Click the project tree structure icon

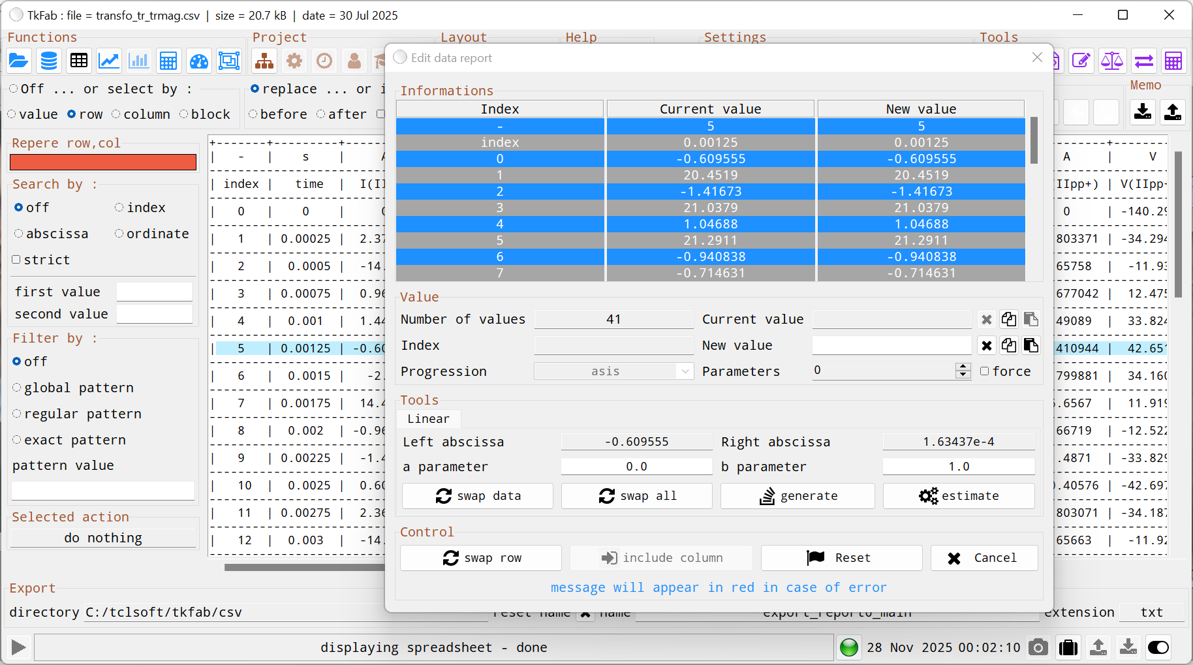pyautogui.click(x=264, y=60)
